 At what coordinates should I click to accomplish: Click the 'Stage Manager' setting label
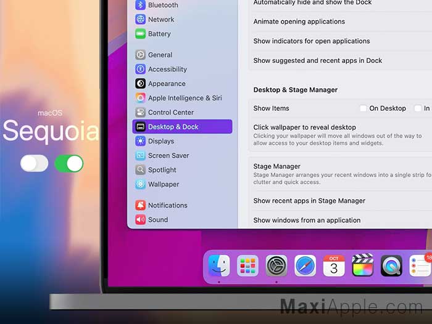click(277, 166)
